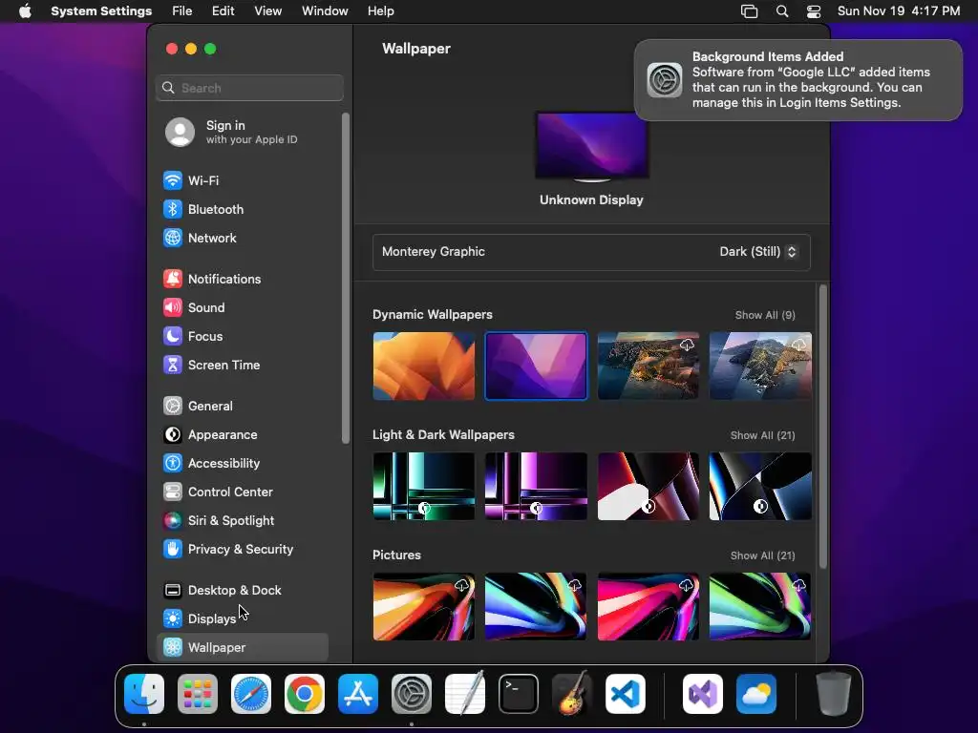Pick the third pink Pictures wallpaper

coord(648,607)
